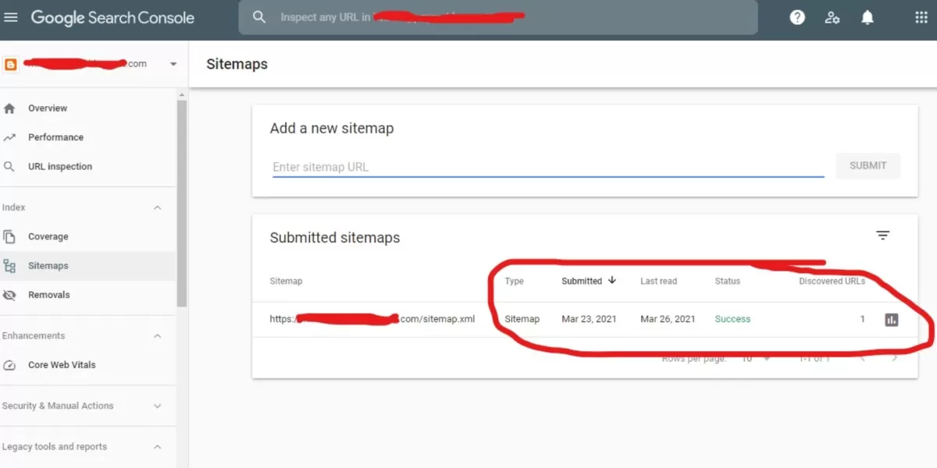
Task: Click the Add a new sitemap heading
Action: pos(332,129)
